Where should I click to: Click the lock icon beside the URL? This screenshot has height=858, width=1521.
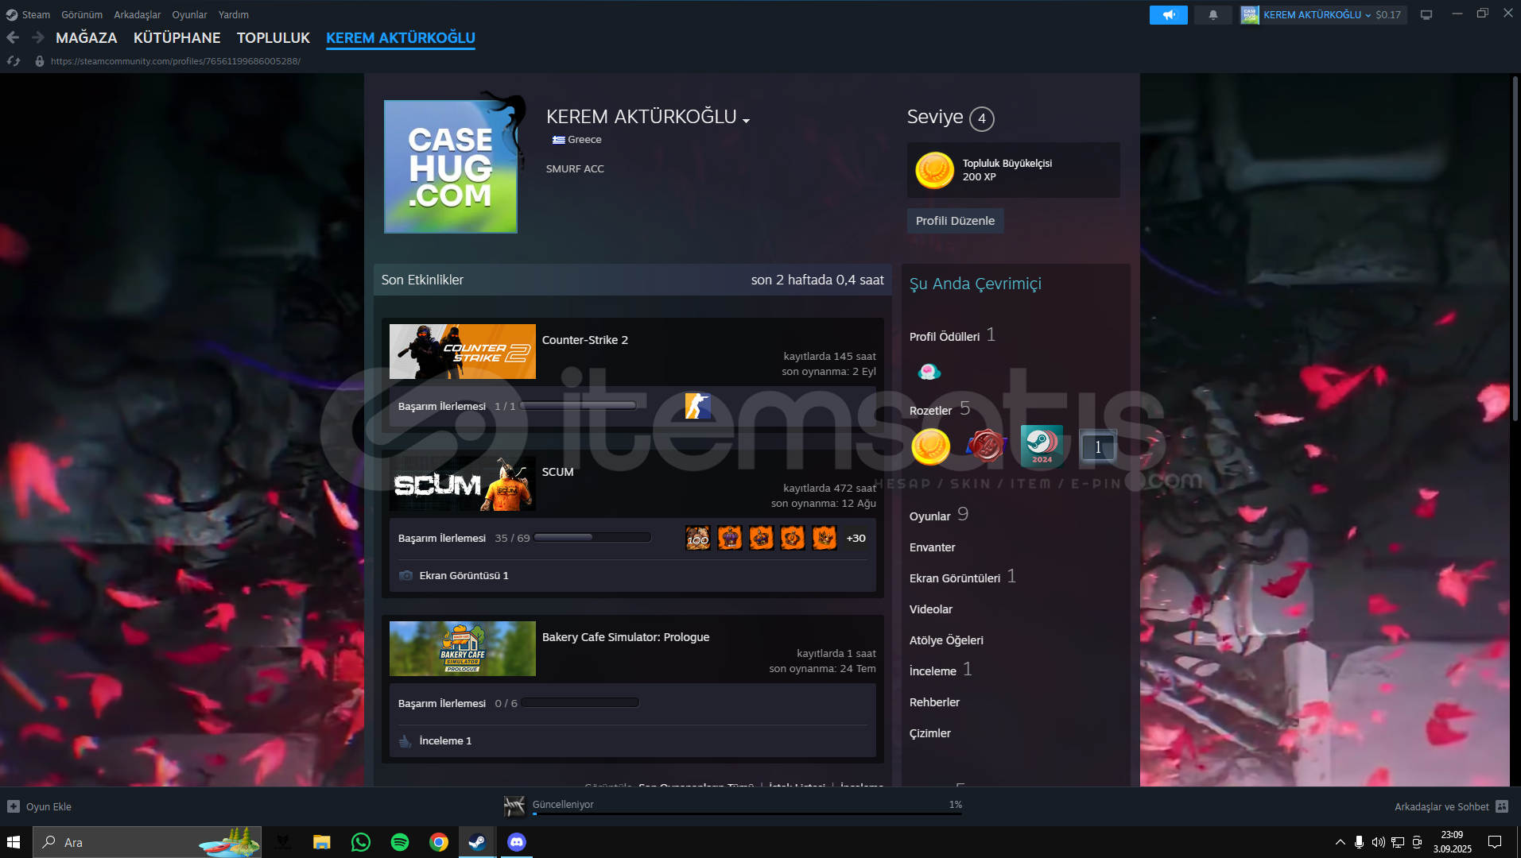point(40,61)
